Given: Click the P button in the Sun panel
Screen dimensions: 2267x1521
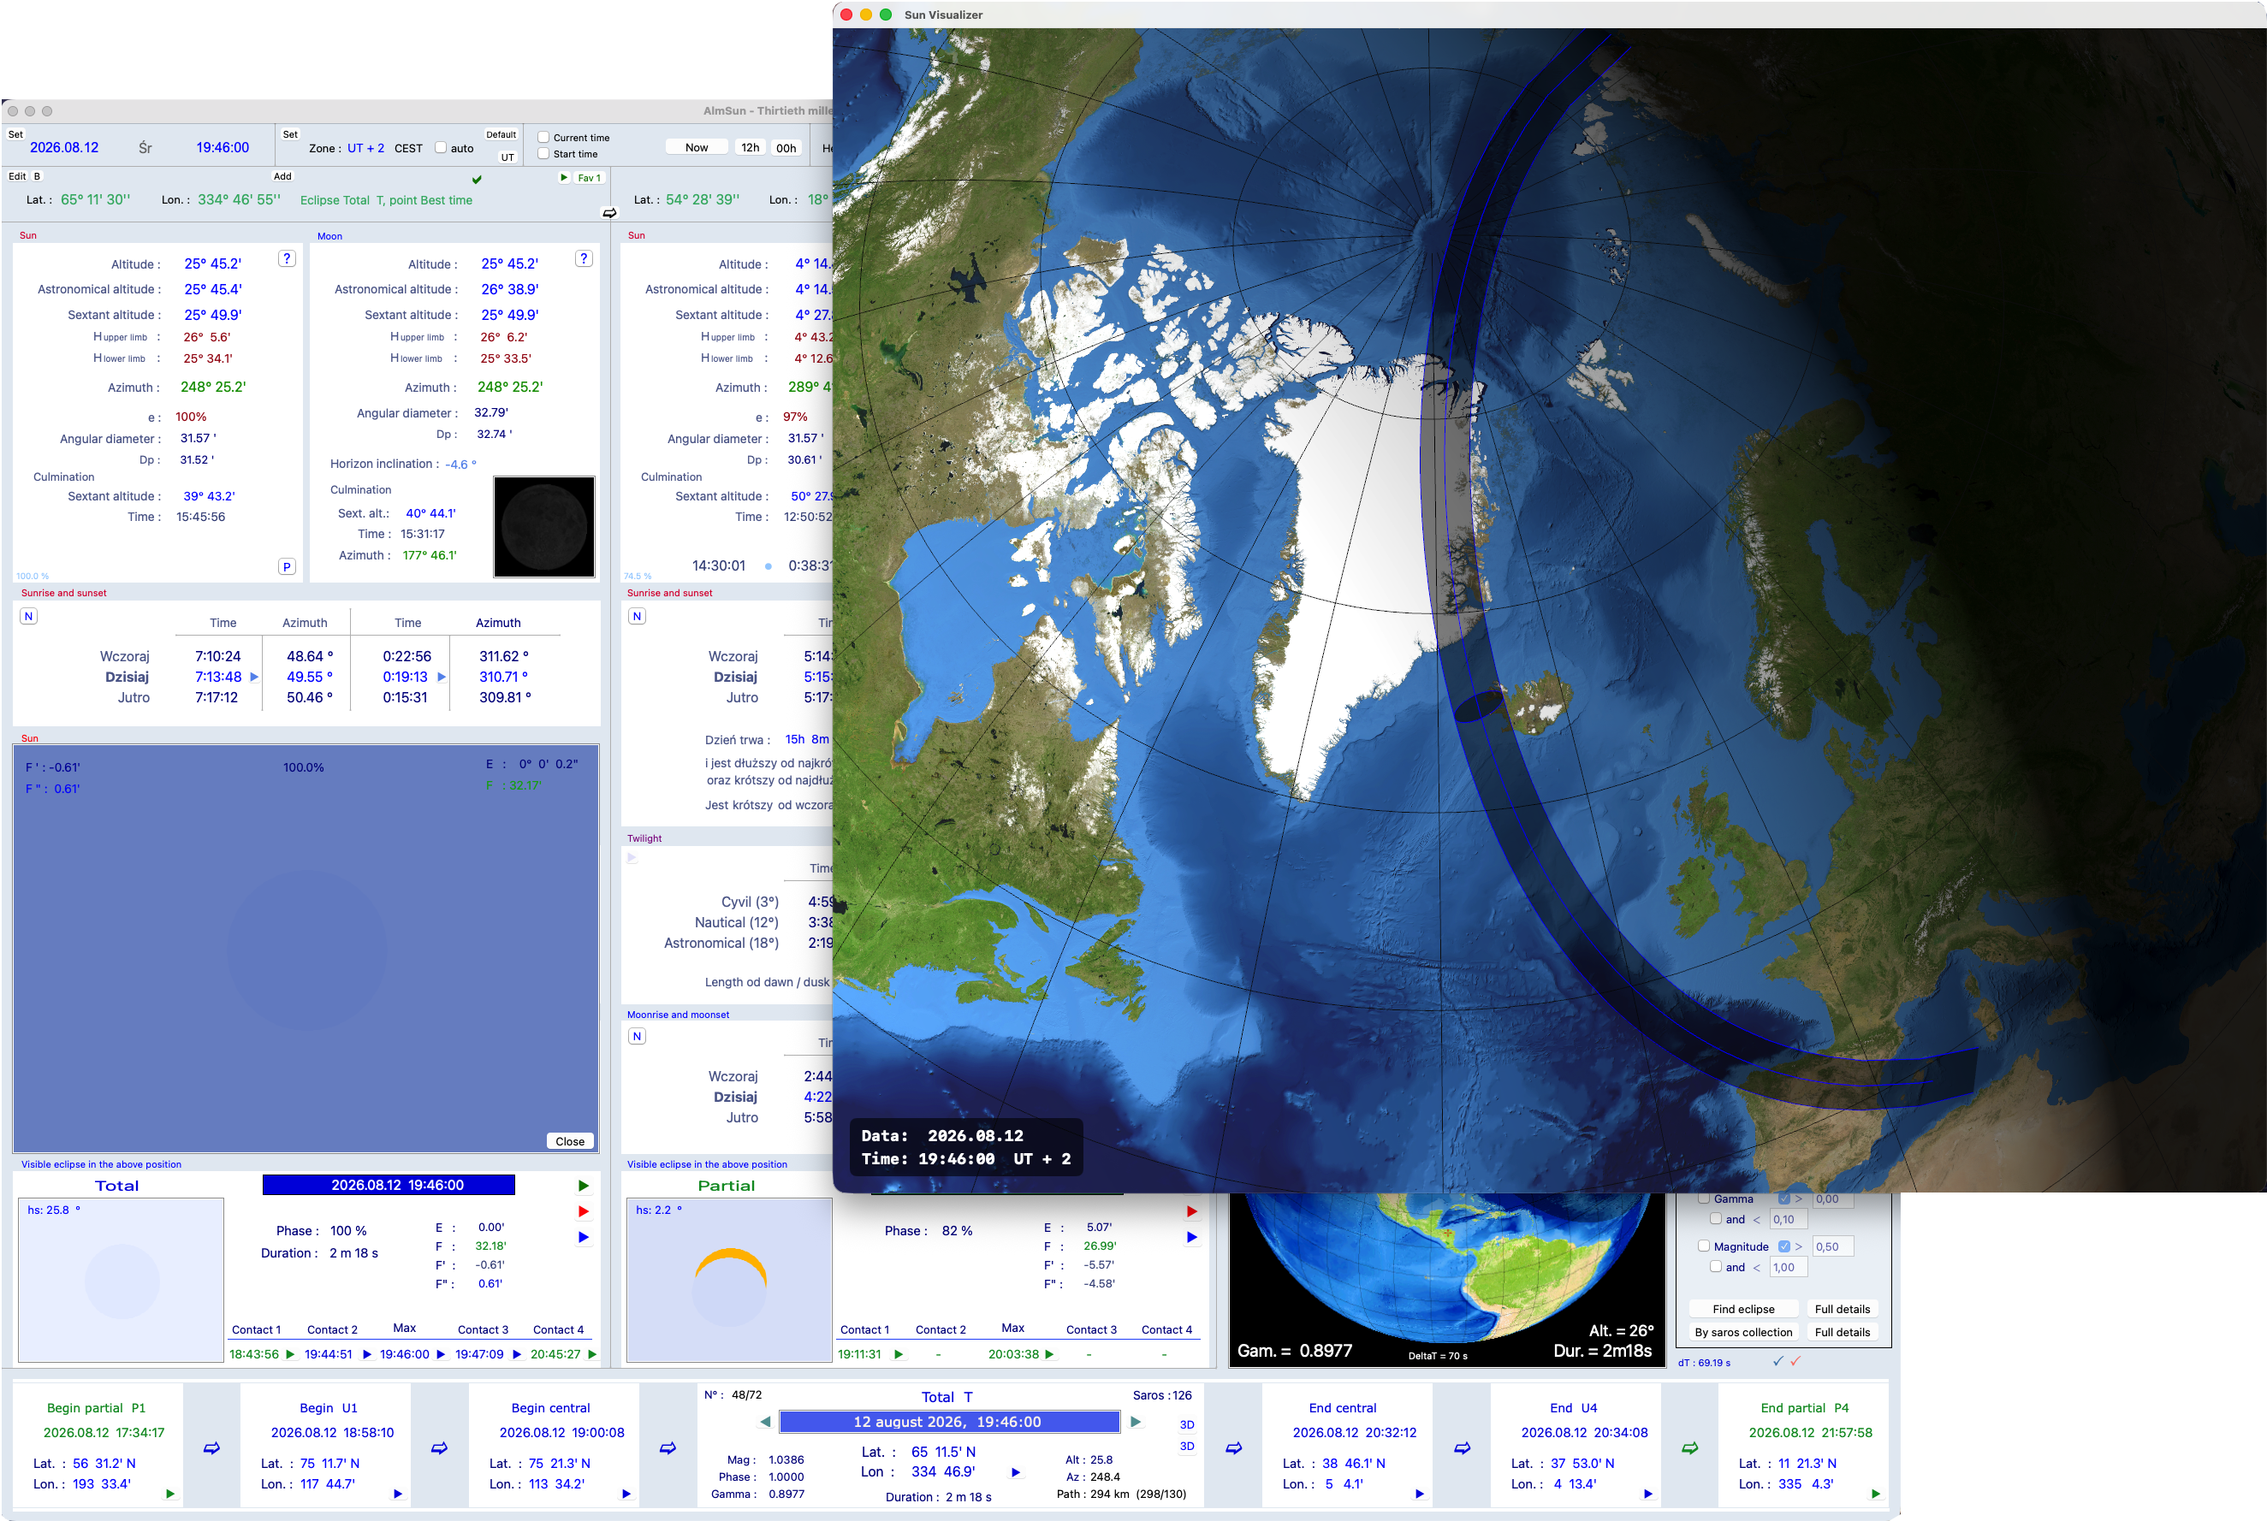Looking at the screenshot, I should 288,566.
